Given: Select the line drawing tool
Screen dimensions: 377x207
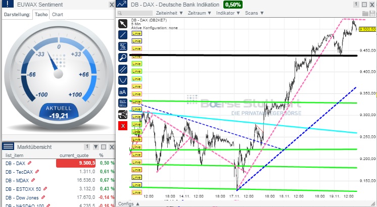Looking at the screenshot, I should click(x=123, y=35).
